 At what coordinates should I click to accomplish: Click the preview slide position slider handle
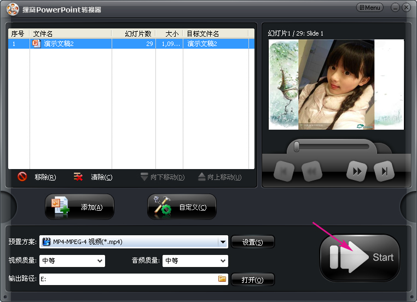(x=296, y=147)
